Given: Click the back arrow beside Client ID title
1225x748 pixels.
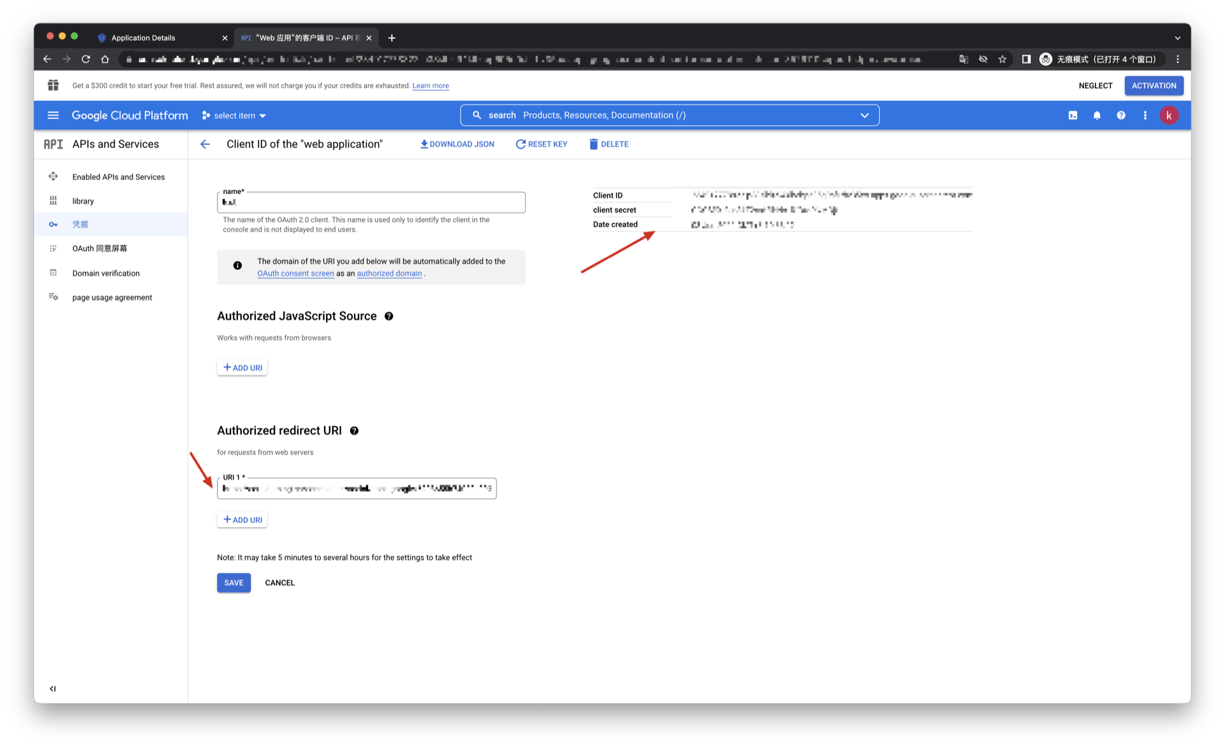Looking at the screenshot, I should [205, 144].
